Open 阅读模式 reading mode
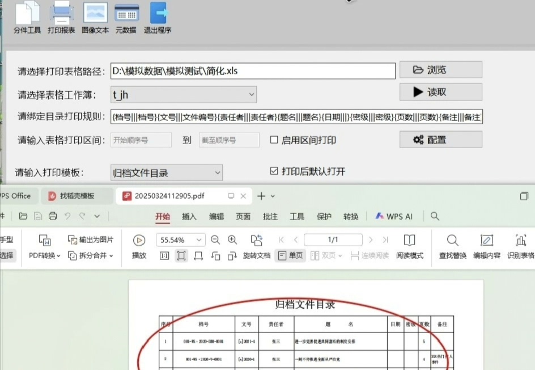The width and height of the screenshot is (535, 370). tap(409, 241)
